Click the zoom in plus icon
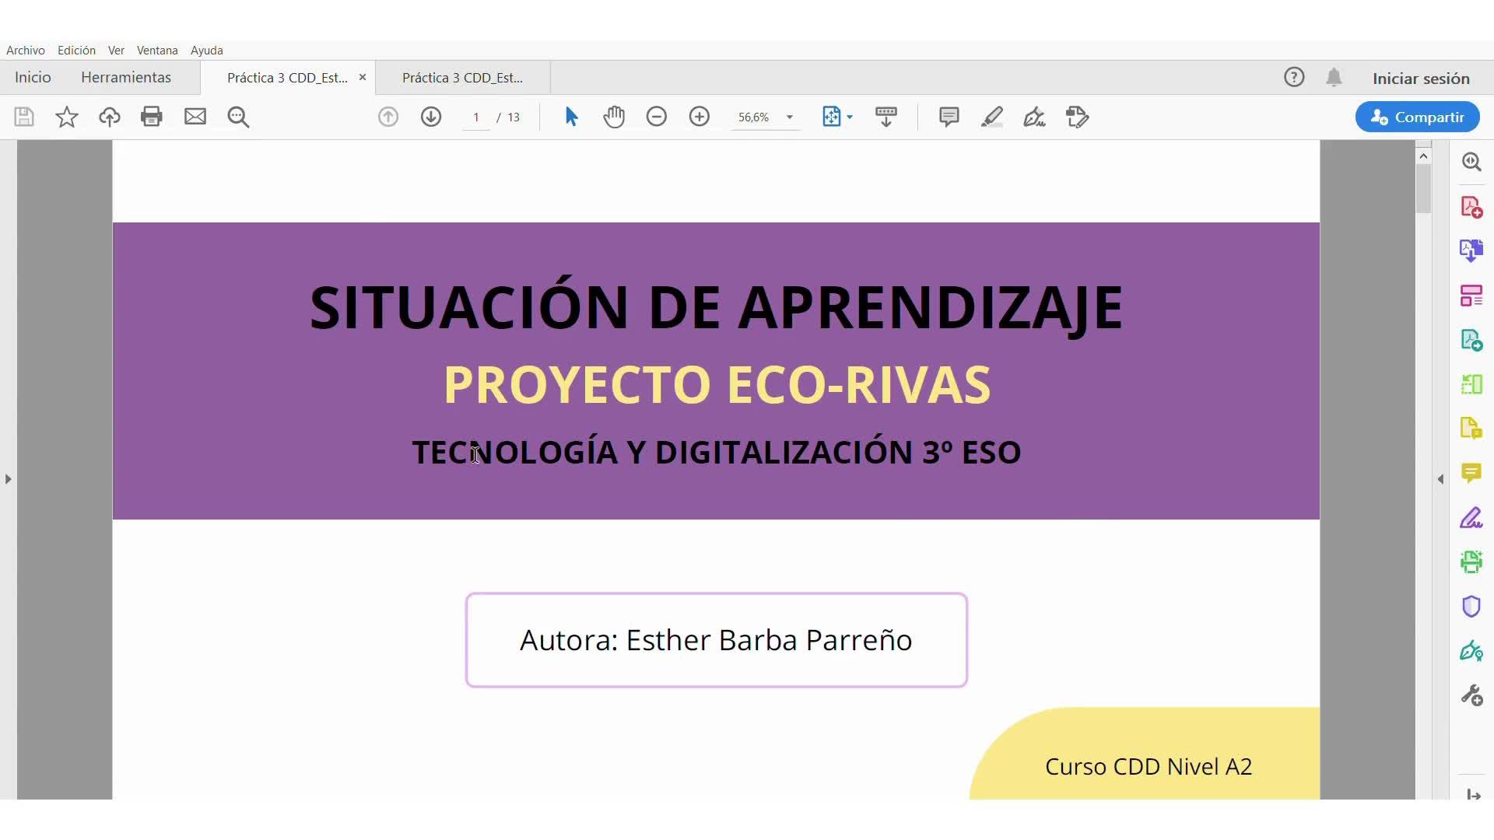Screen dimensions: 1494x840 [700, 117]
